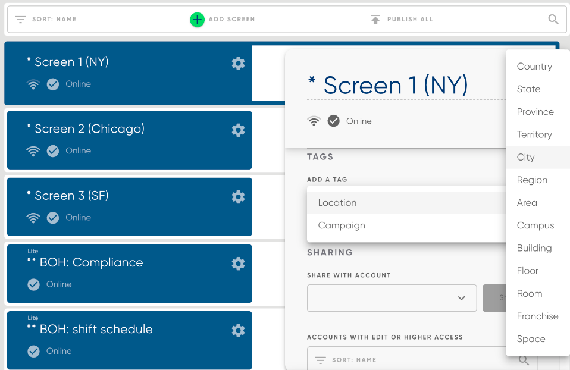Click the Publish All label
The width and height of the screenshot is (570, 370).
tap(410, 19)
